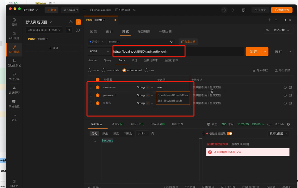Open the 响应头(10) tab
This screenshot has width=298, height=188.
click(x=137, y=124)
